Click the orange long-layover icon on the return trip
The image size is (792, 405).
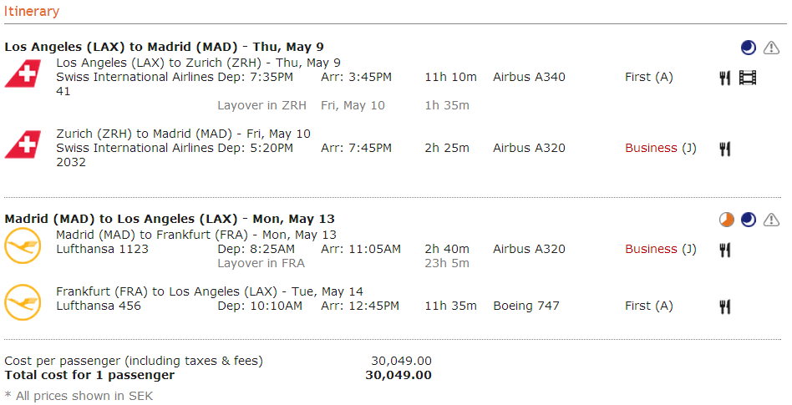(727, 220)
